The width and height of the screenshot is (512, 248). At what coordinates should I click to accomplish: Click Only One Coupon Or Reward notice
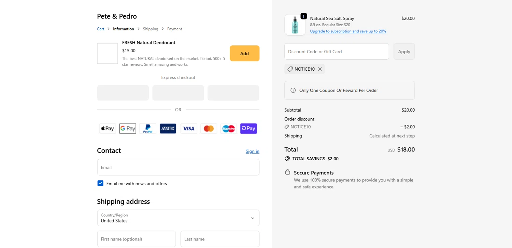point(350,90)
